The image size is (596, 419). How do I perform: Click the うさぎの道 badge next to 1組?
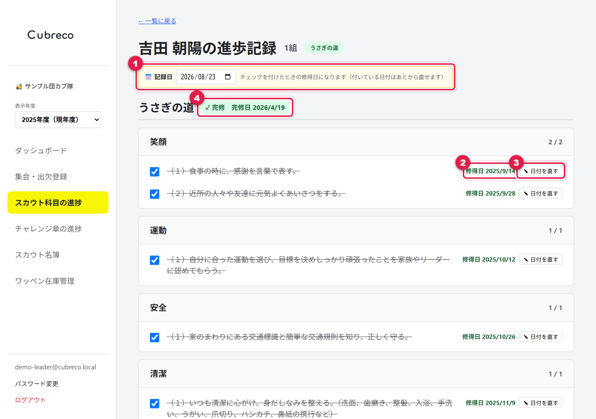coord(324,48)
